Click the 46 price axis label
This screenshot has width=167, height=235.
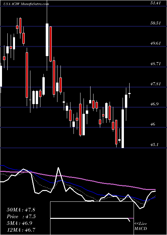(x=153, y=124)
